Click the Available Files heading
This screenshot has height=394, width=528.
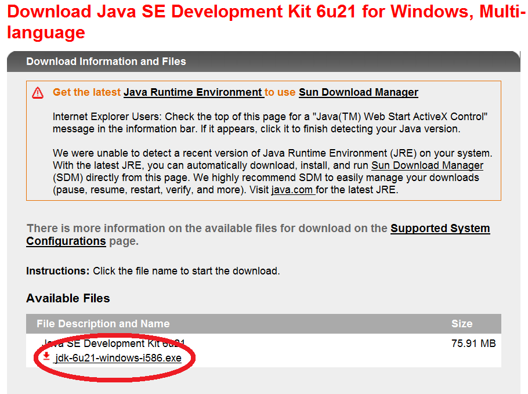[68, 298]
